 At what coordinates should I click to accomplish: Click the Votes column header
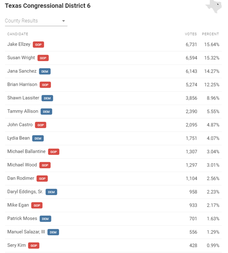point(190,34)
